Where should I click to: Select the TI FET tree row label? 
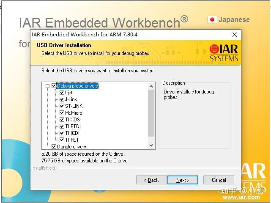[72, 140]
